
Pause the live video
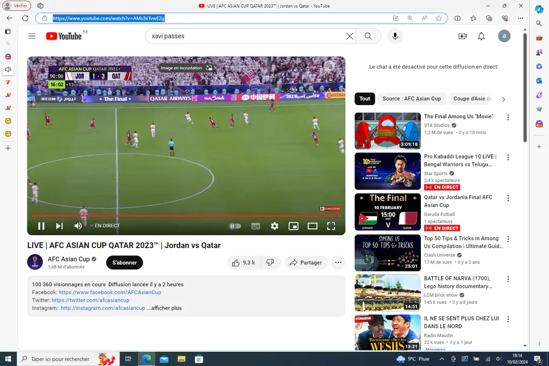coord(41,226)
